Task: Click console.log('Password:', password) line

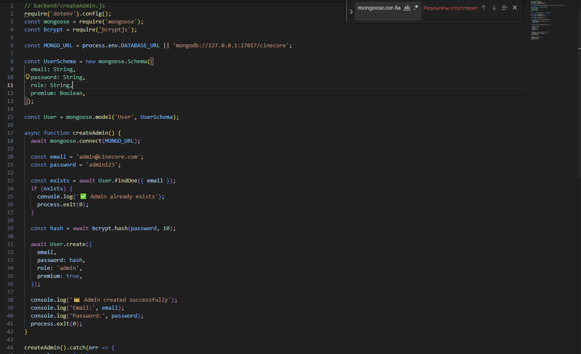Action: tap(87, 316)
